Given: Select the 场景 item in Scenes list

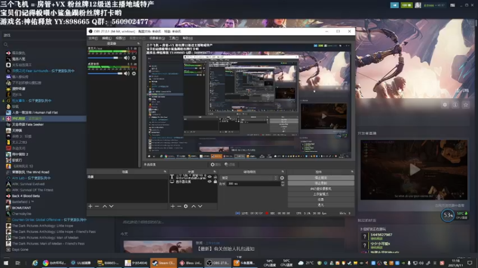Looking at the screenshot, I should 127,176.
